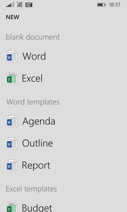
Task: Tap the 'blank document' section header
Action: pyautogui.click(x=33, y=37)
